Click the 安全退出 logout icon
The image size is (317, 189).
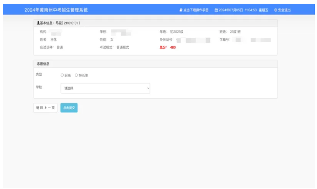click(275, 10)
